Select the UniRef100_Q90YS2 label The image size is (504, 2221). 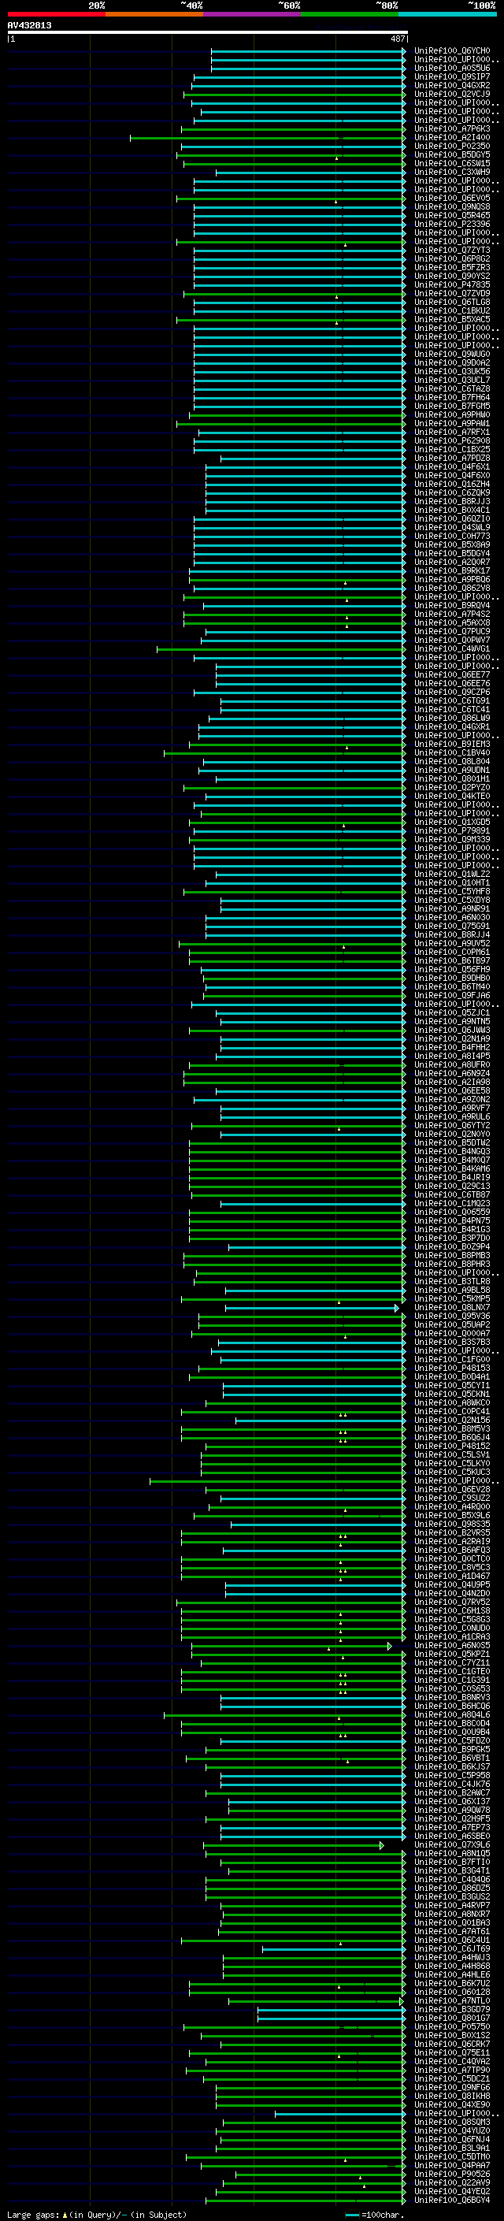451,276
